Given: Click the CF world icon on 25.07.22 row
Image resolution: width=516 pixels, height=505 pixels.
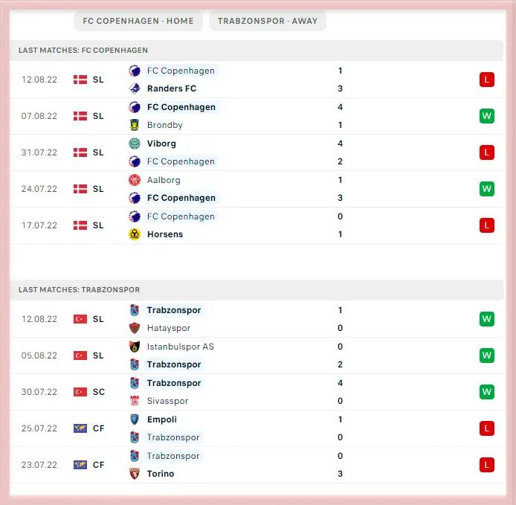Looking at the screenshot, I should 80,428.
